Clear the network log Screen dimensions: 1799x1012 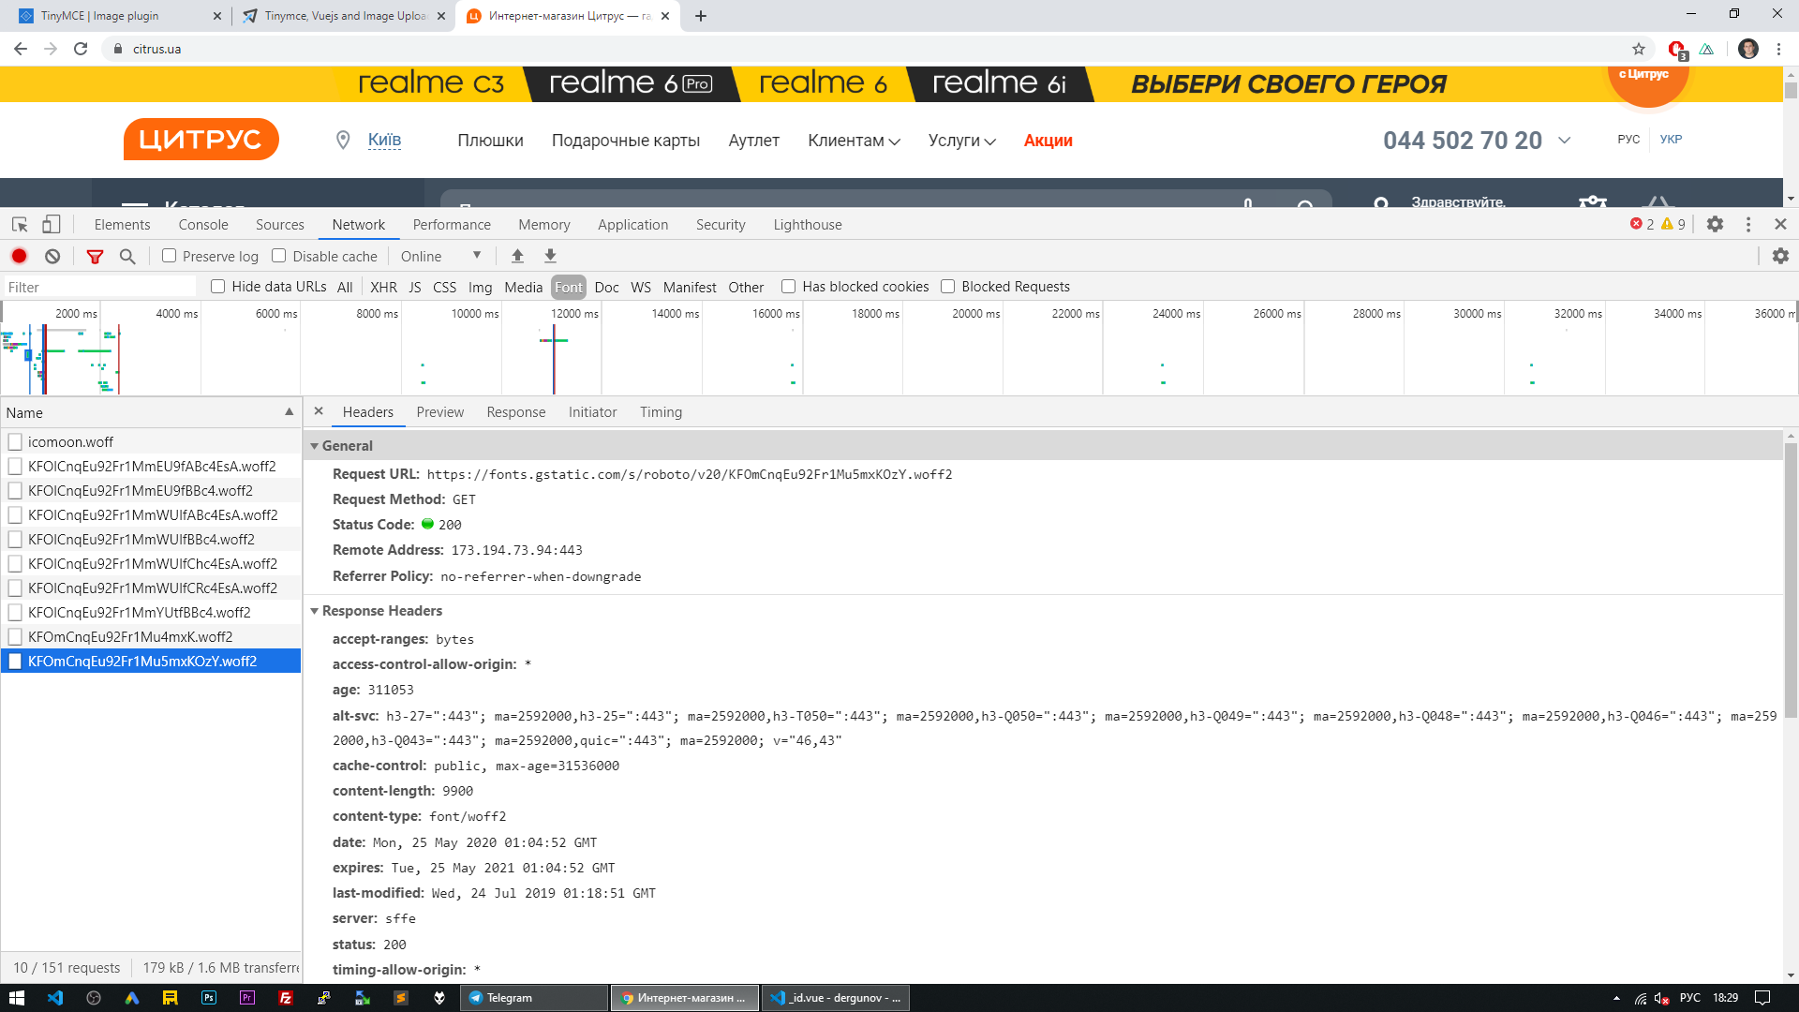[x=52, y=256]
